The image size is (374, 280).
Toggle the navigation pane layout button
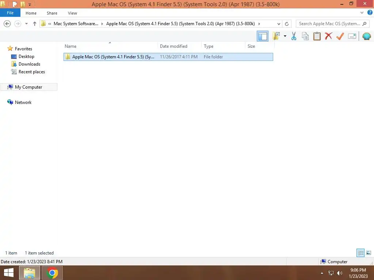tap(263, 36)
